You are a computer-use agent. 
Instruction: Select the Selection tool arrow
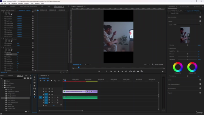tap(34, 77)
